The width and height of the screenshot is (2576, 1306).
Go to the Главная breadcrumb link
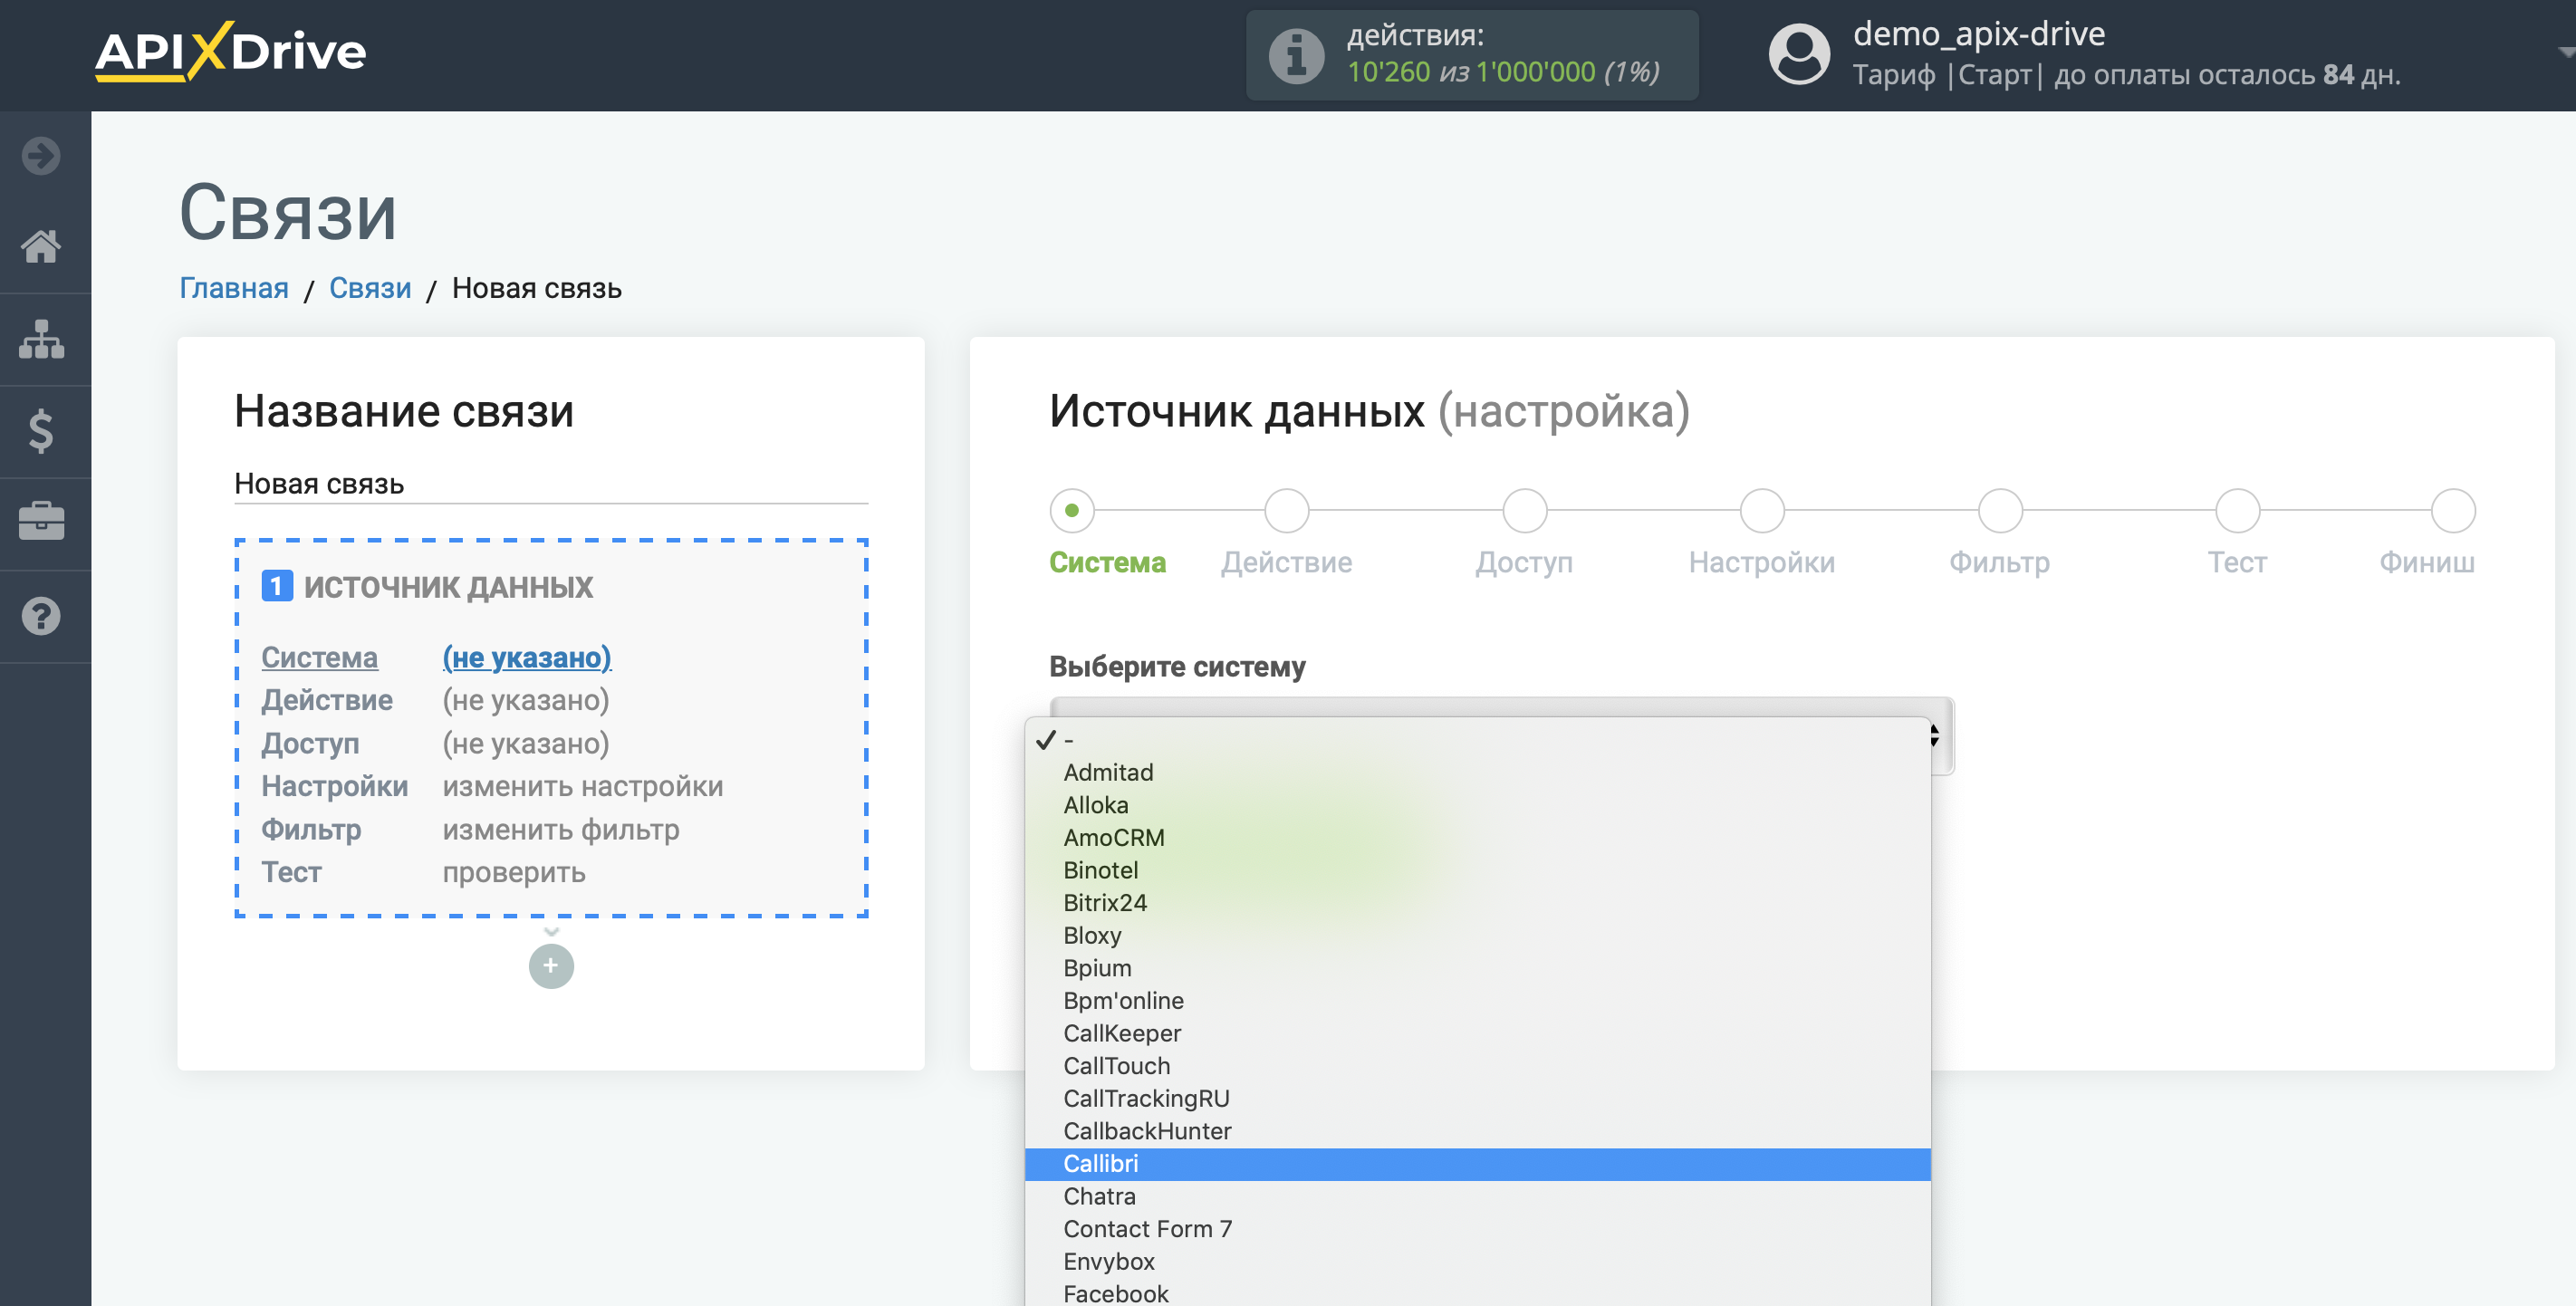(234, 288)
